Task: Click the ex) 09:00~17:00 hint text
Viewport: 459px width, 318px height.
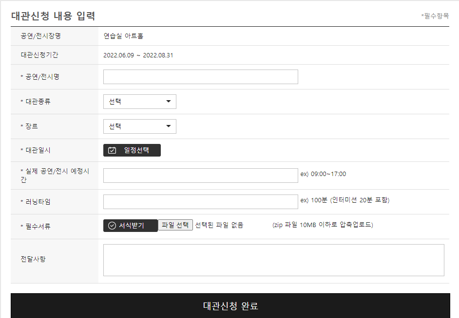Action: coord(323,174)
